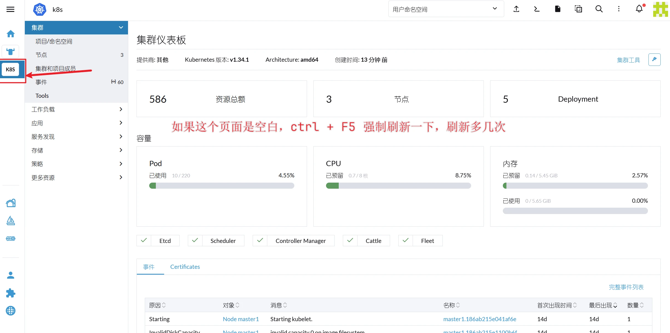Open the hamburger navigation menu
Viewport: 670px width, 333px height.
tap(10, 9)
